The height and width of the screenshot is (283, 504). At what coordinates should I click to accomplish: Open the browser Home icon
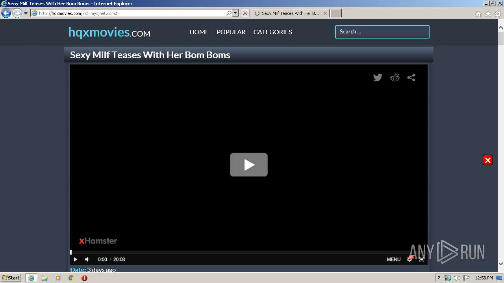(478, 14)
